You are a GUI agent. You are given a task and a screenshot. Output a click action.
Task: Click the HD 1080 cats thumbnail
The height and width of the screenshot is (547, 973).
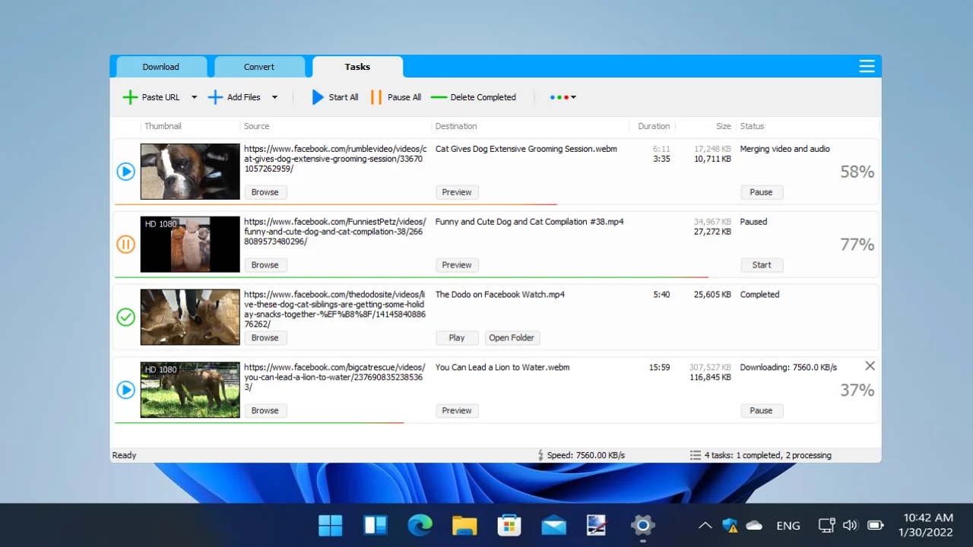[190, 245]
